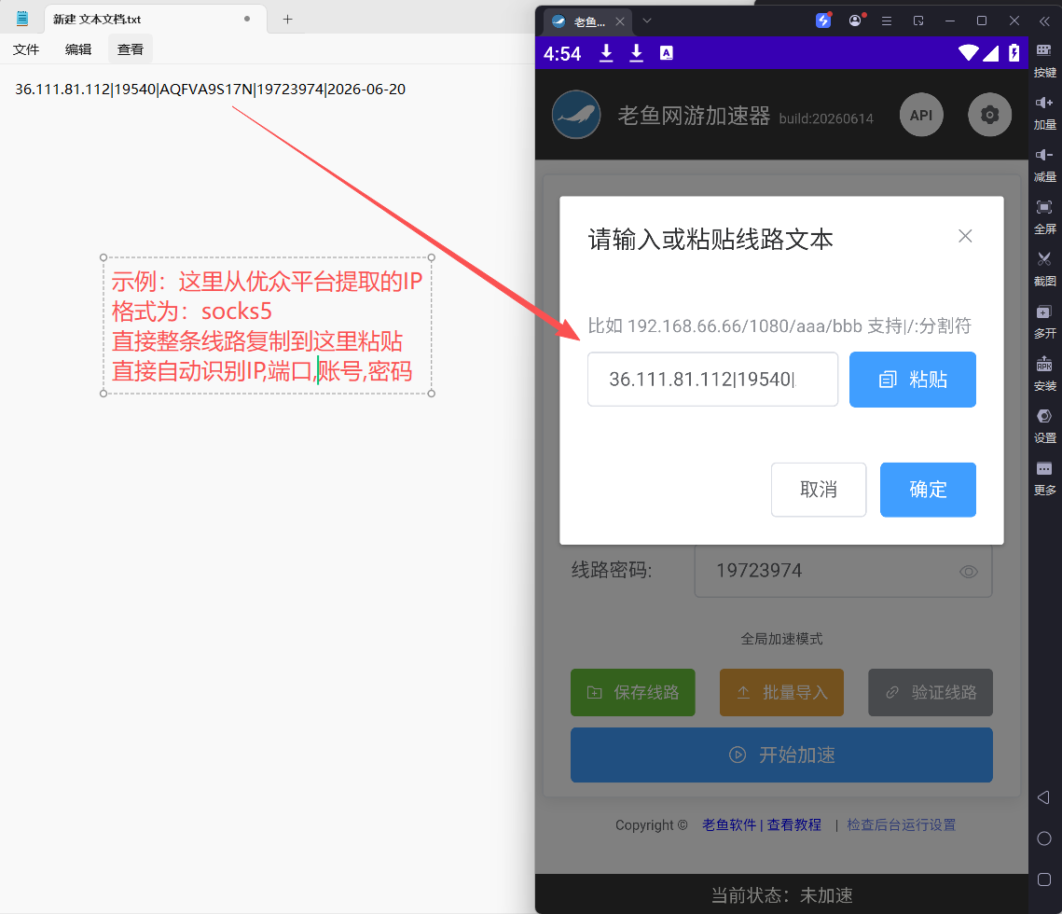
Task: Open 更多 more tools icon
Action: 1044,478
